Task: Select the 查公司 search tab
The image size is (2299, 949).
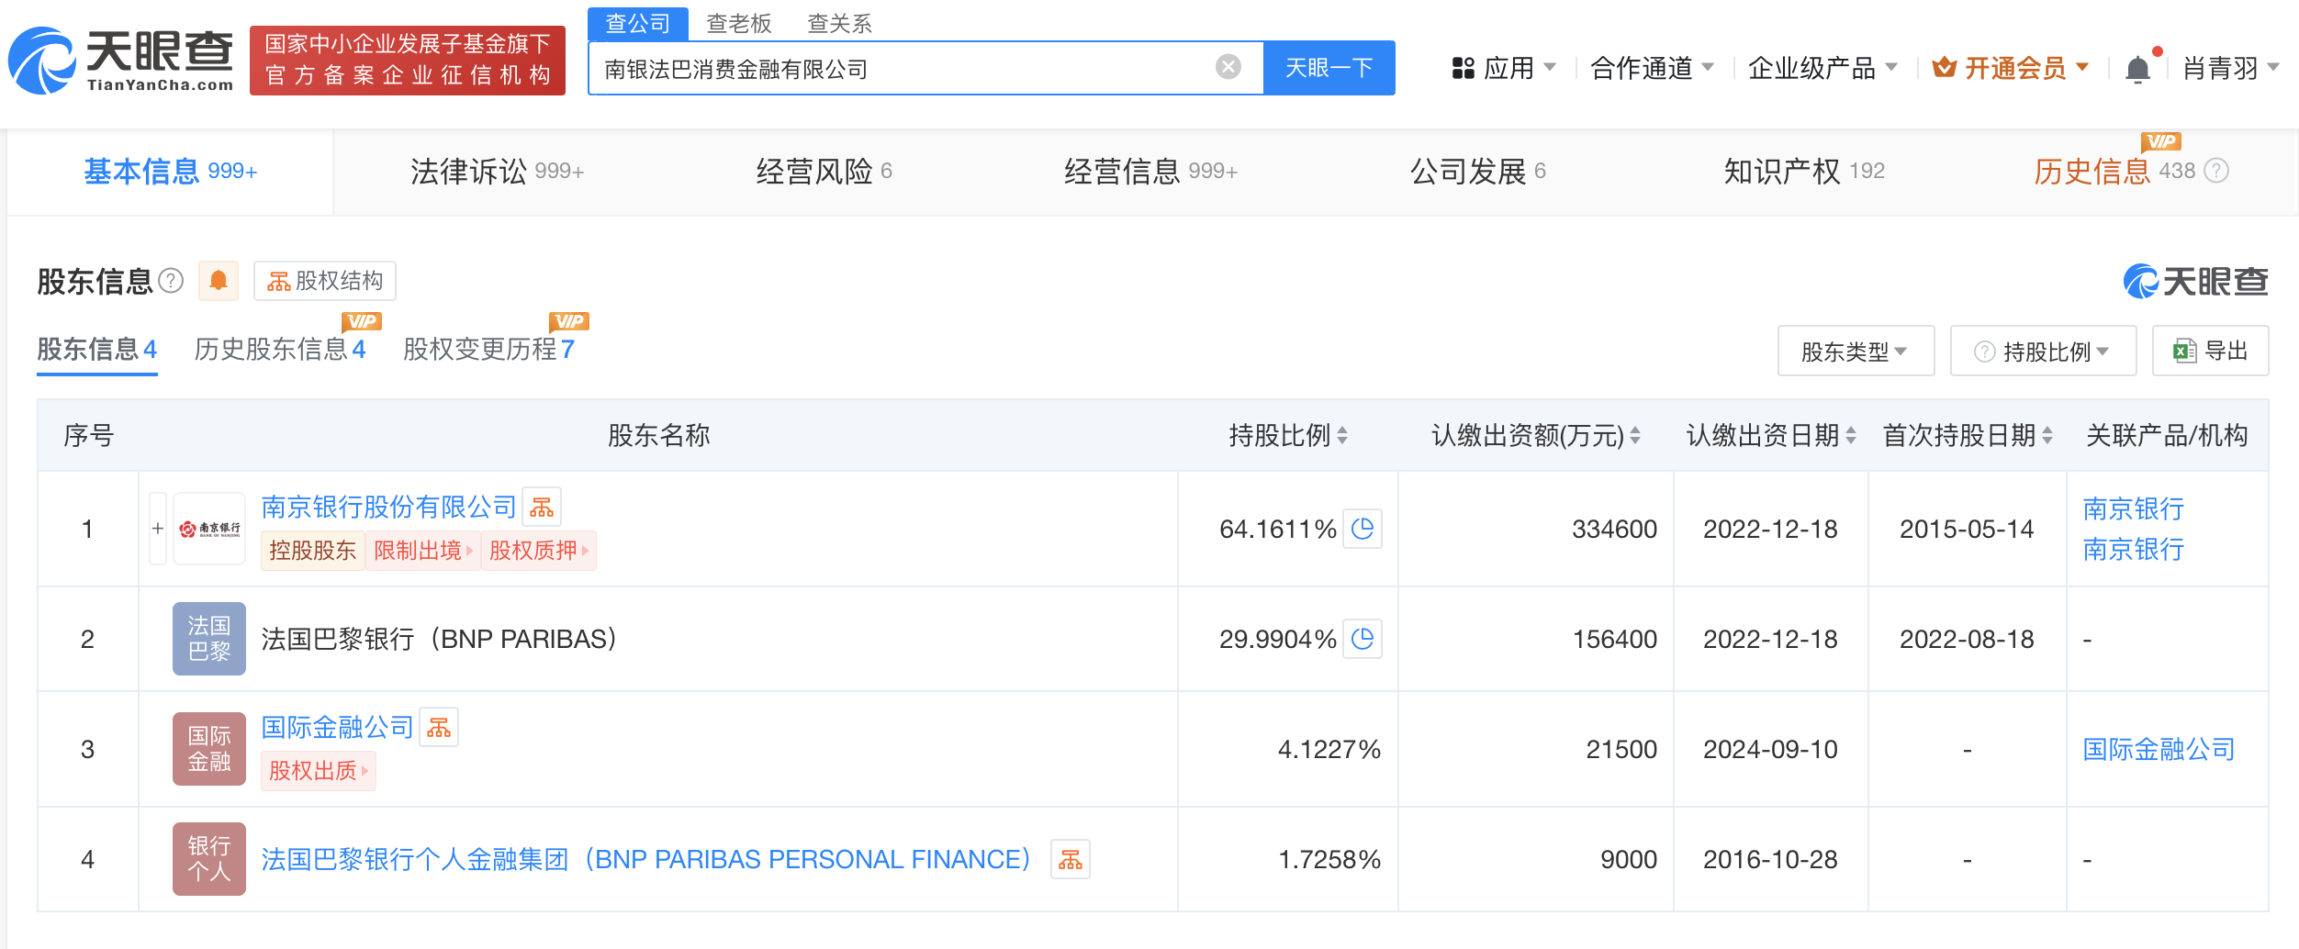Action: (x=638, y=23)
